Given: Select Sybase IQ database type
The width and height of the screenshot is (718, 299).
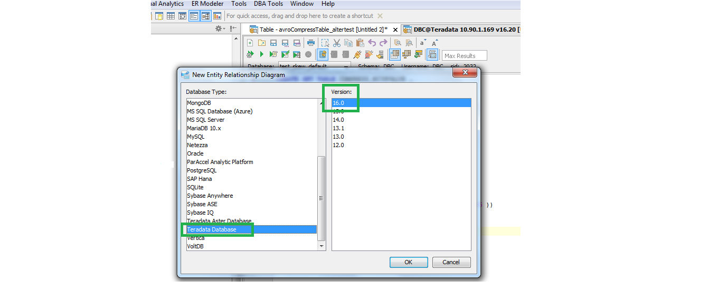Looking at the screenshot, I should (x=252, y=213).
